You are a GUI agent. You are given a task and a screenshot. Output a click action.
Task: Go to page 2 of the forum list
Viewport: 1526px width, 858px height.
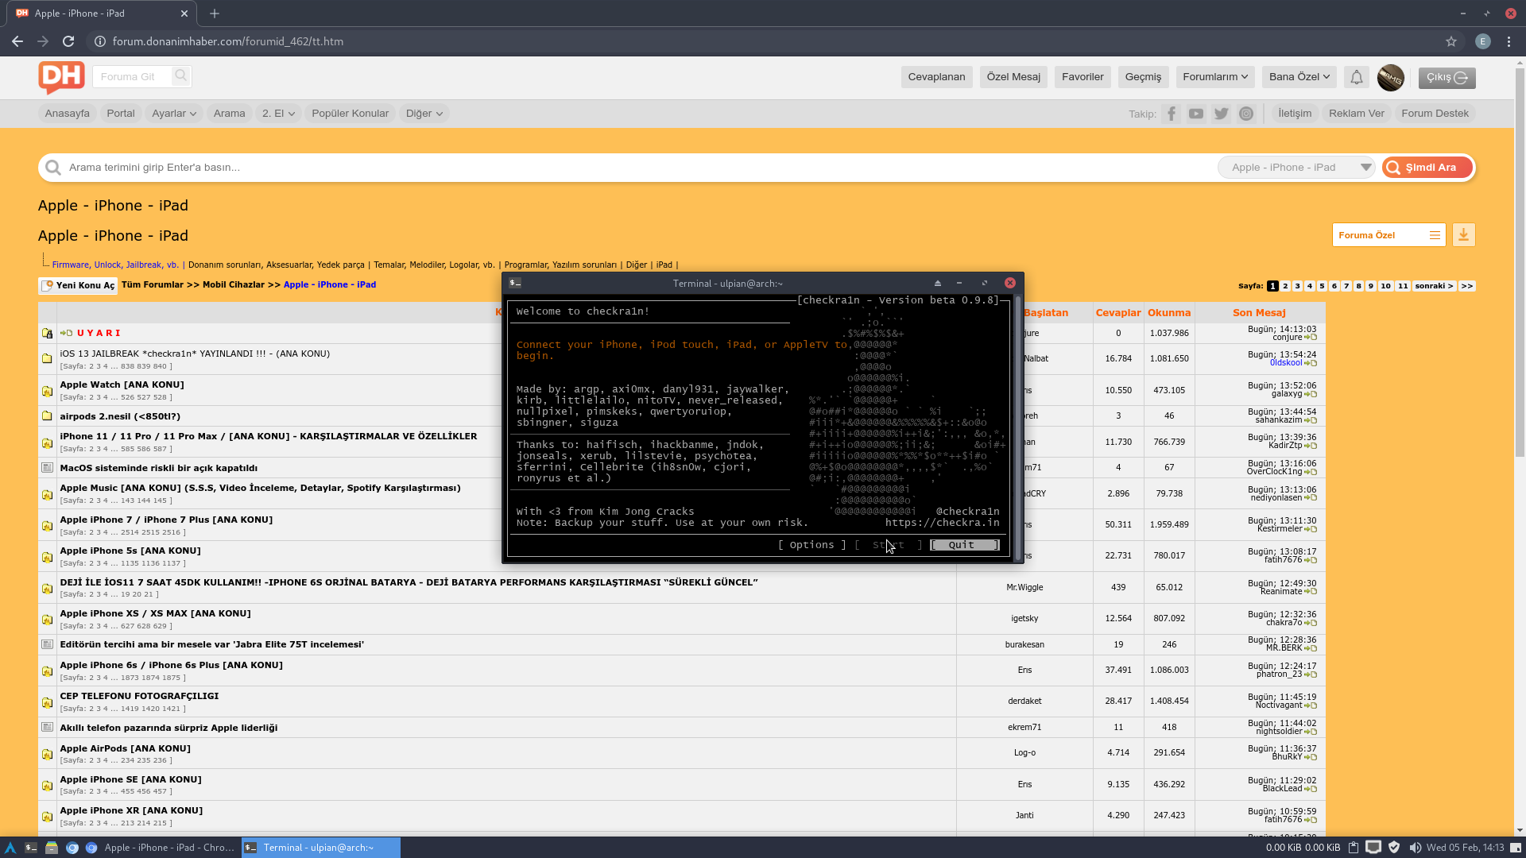click(x=1285, y=286)
